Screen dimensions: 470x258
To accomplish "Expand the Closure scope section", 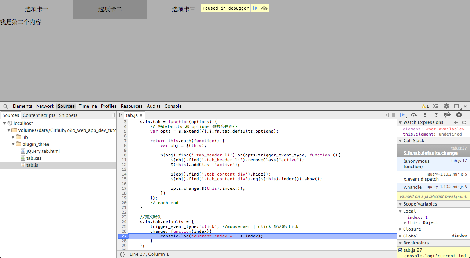I will point(401,229).
